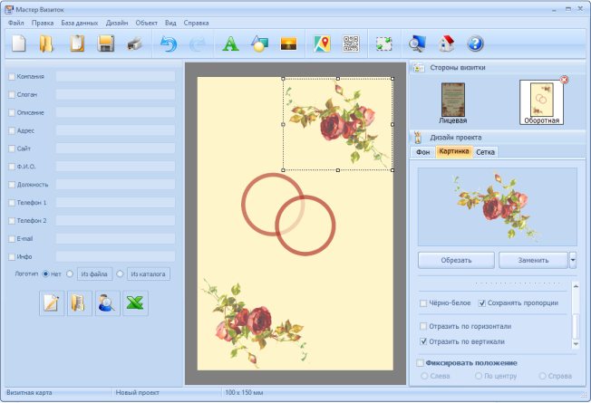Click the user search icon with magnifier
This screenshot has height=403, width=591.
coord(108,303)
